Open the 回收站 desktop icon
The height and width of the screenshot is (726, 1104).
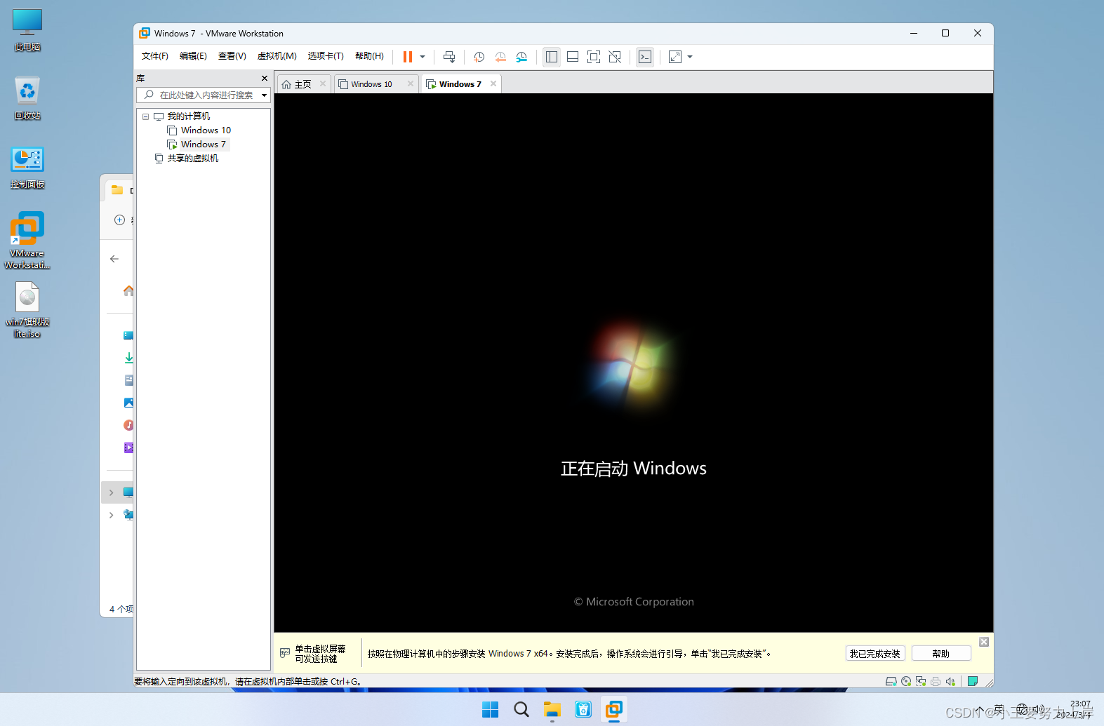(27, 98)
